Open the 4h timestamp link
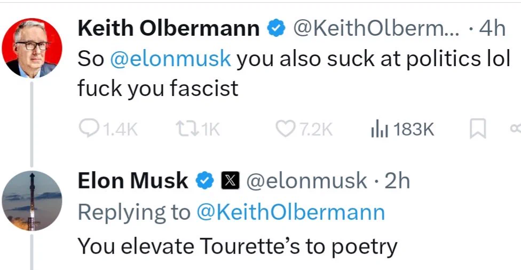Viewport: 521px width, 270px height. click(493, 28)
